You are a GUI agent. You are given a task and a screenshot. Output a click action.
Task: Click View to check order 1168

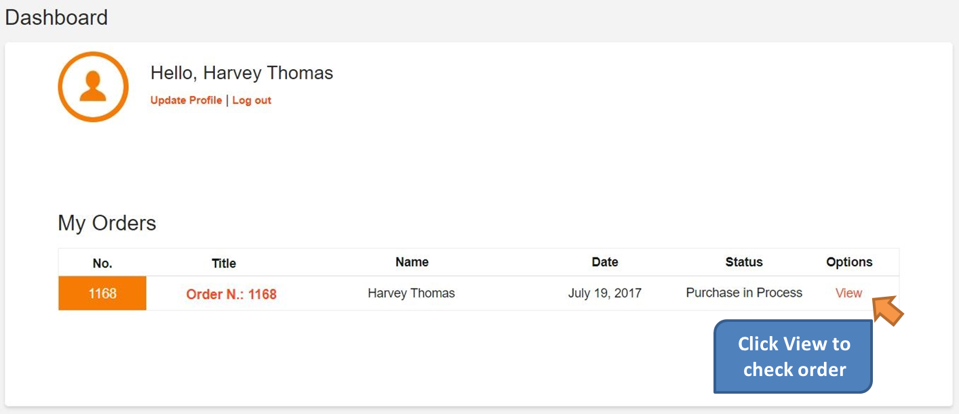[x=848, y=293]
